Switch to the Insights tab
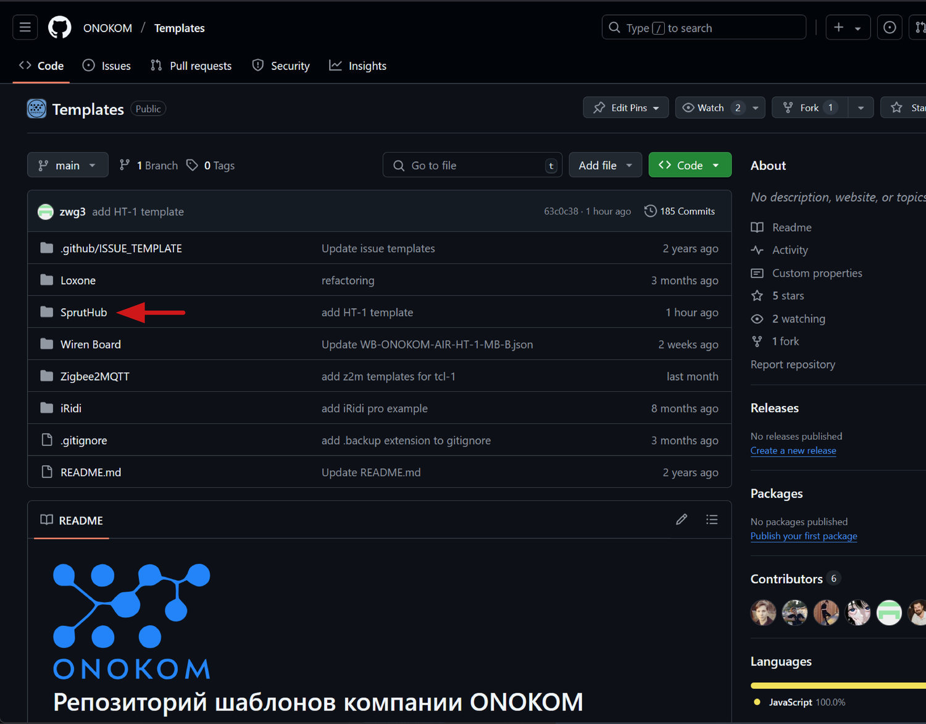Screen dimensions: 926x724 click(358, 66)
